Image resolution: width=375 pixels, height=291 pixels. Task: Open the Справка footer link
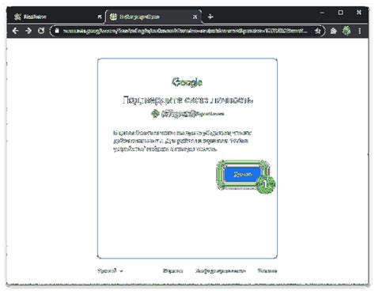click(172, 270)
